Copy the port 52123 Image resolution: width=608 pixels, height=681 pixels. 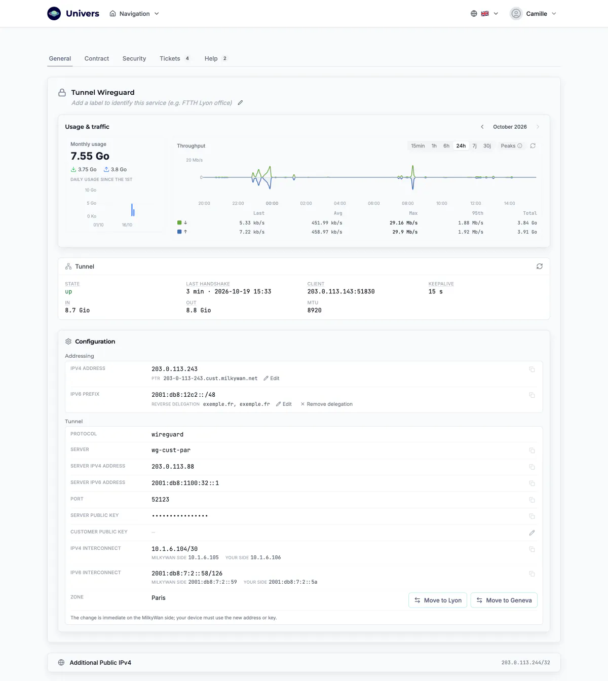[x=532, y=500]
